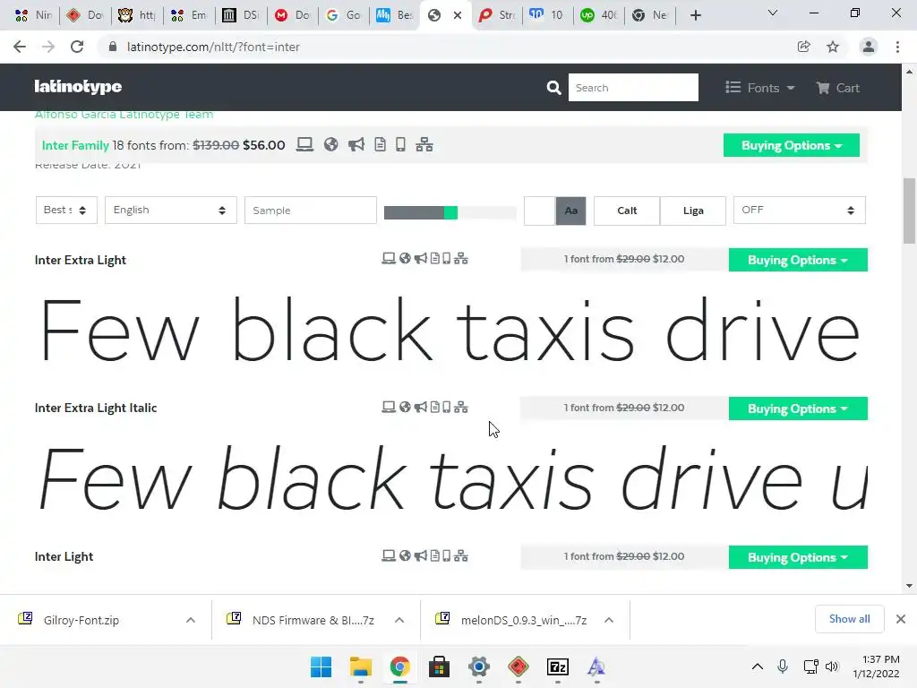Click the Cart shopping cart icon

[x=823, y=88]
